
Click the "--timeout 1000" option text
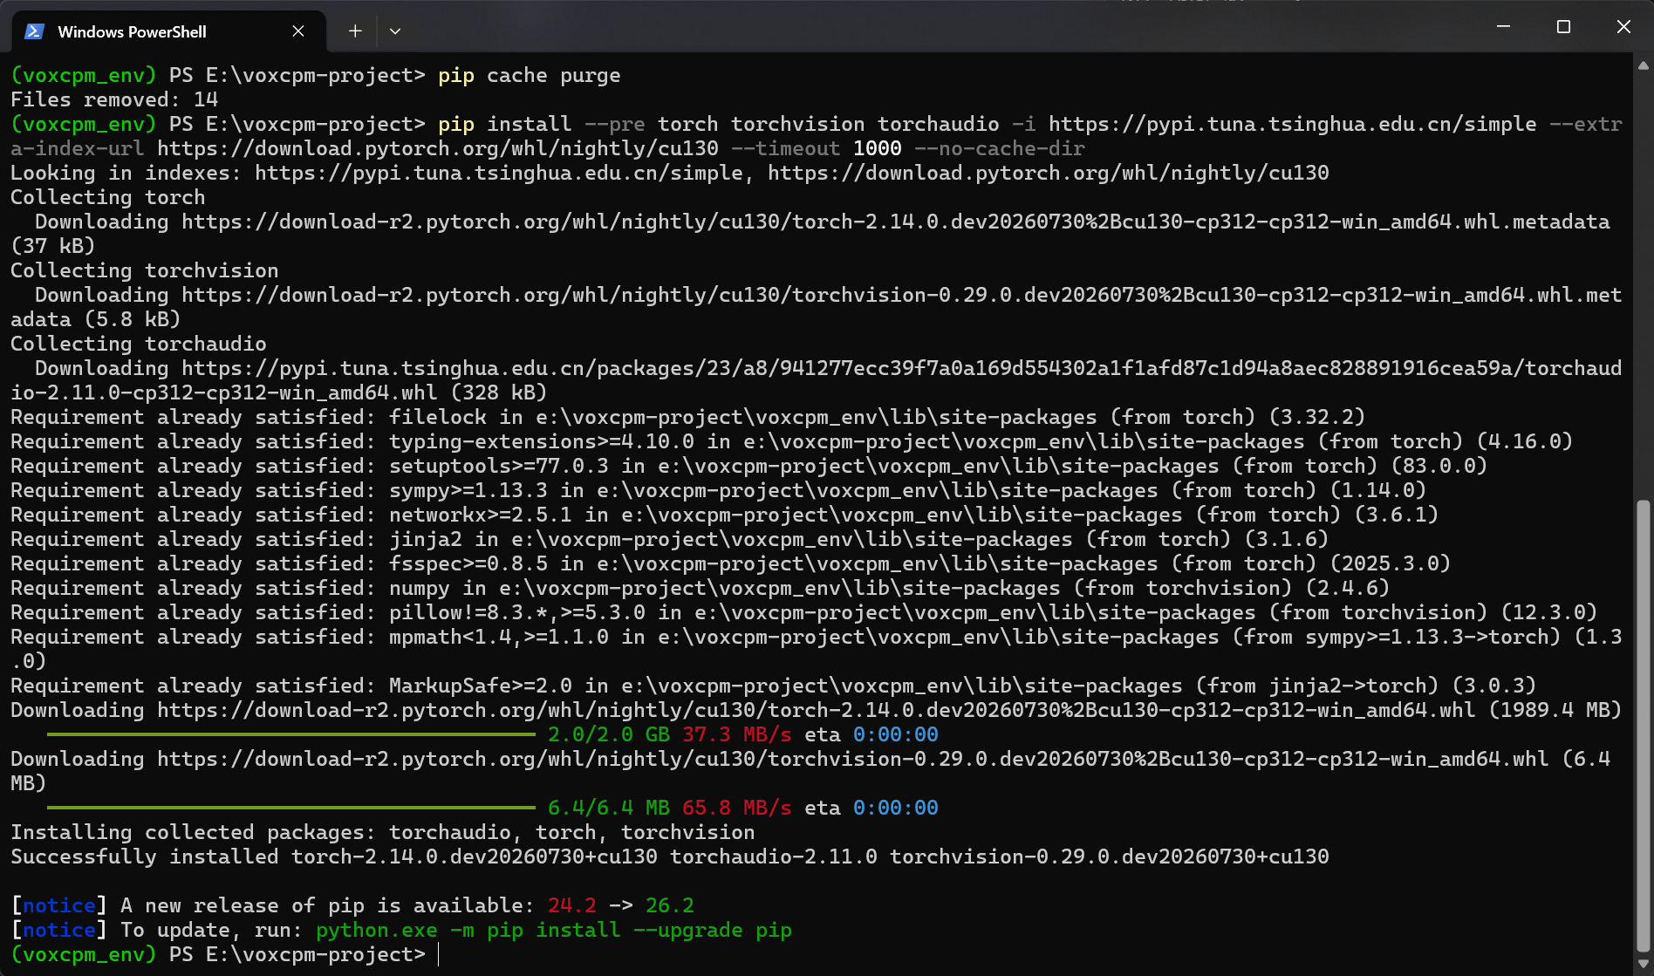click(x=817, y=149)
